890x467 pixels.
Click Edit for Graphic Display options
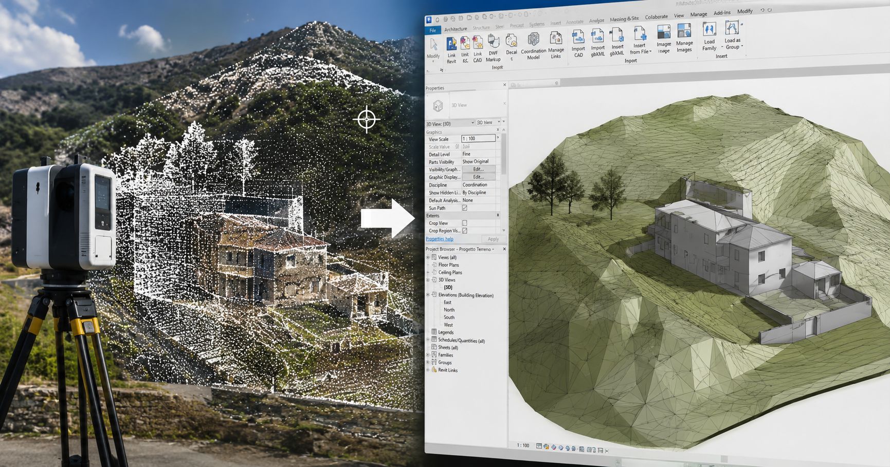pos(479,177)
